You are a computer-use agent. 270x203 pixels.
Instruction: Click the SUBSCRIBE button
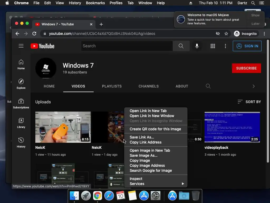pyautogui.click(x=247, y=68)
